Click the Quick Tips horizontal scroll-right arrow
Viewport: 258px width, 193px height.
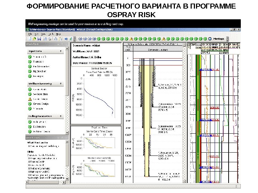tap(64, 182)
